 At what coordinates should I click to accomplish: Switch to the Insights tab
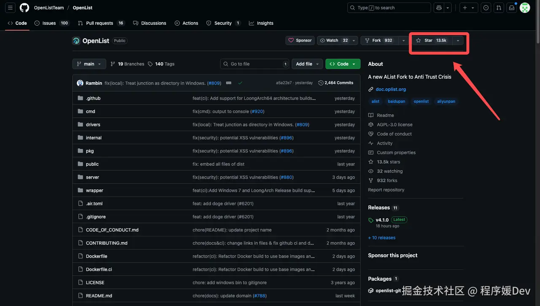(x=261, y=23)
